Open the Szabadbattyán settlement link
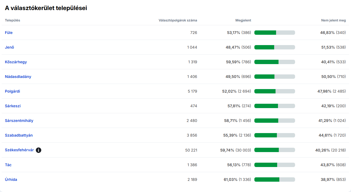The image size is (351, 192). point(19,135)
